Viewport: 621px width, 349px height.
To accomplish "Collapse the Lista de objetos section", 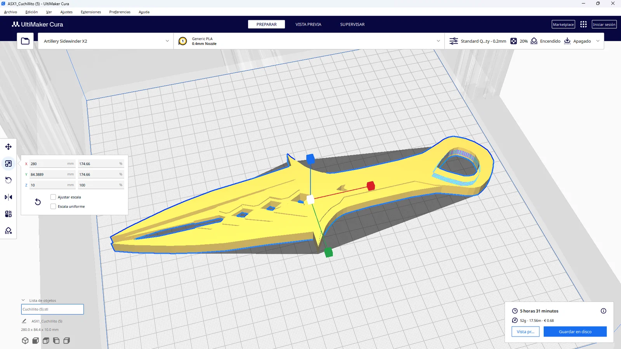I will coord(23,300).
